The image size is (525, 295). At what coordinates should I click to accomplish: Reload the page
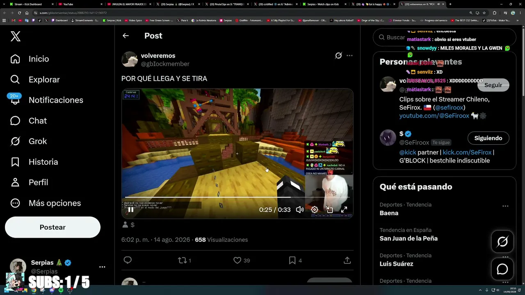20,13
